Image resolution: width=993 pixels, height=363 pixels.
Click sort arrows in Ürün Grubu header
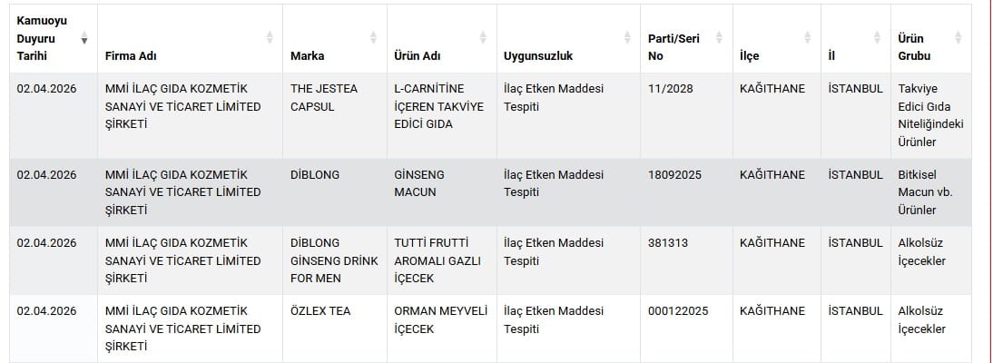tap(958, 38)
